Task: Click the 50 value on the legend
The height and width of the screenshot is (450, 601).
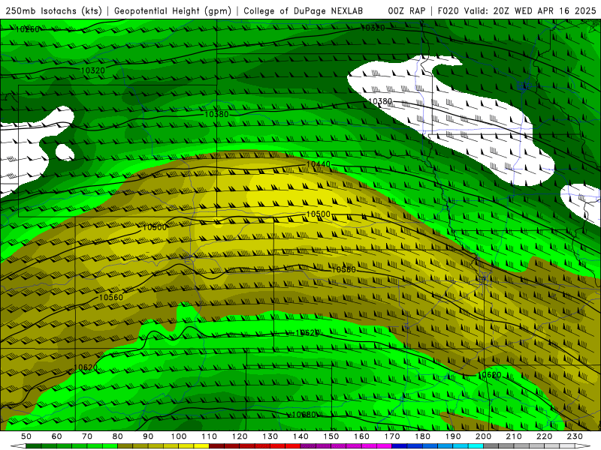Action: click(x=26, y=436)
